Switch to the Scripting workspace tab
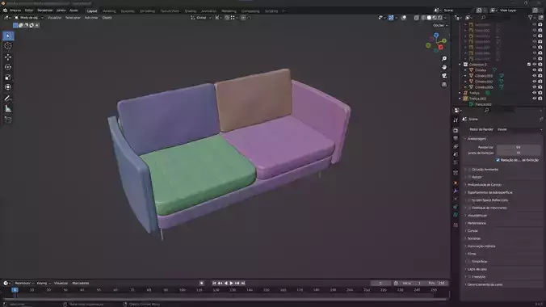 pos(271,11)
